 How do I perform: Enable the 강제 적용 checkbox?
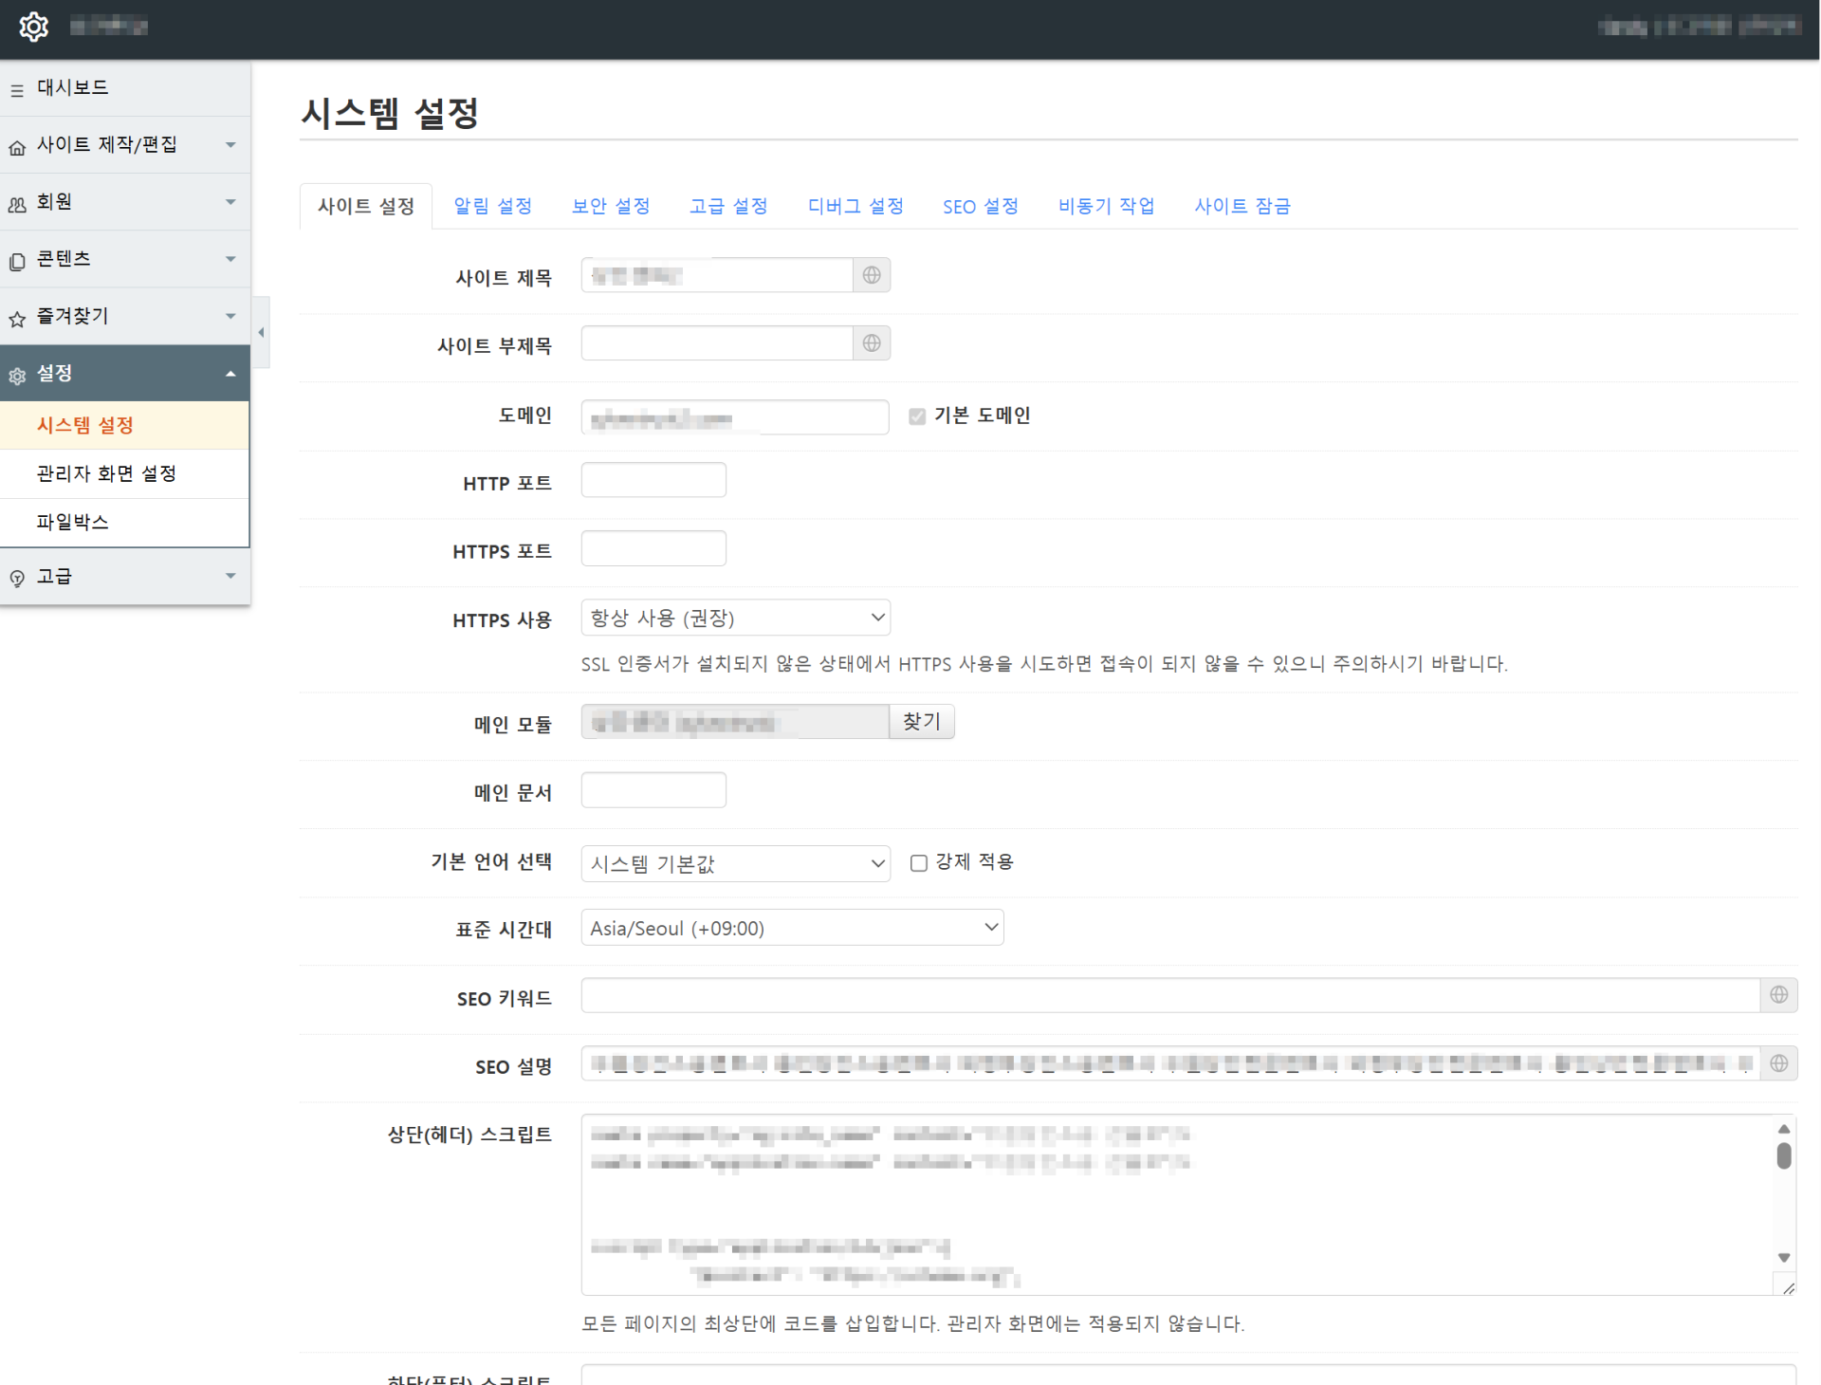918,863
